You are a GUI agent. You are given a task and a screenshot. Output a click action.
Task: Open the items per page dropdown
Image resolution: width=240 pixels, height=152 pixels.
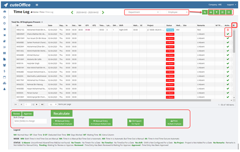coord(53,105)
